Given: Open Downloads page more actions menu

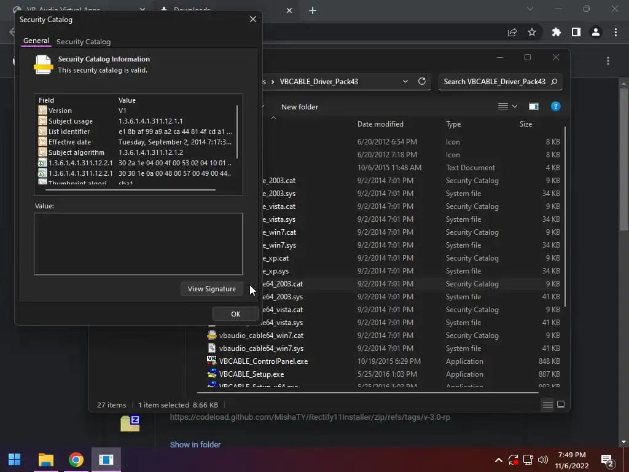Looking at the screenshot, I should click(x=608, y=61).
